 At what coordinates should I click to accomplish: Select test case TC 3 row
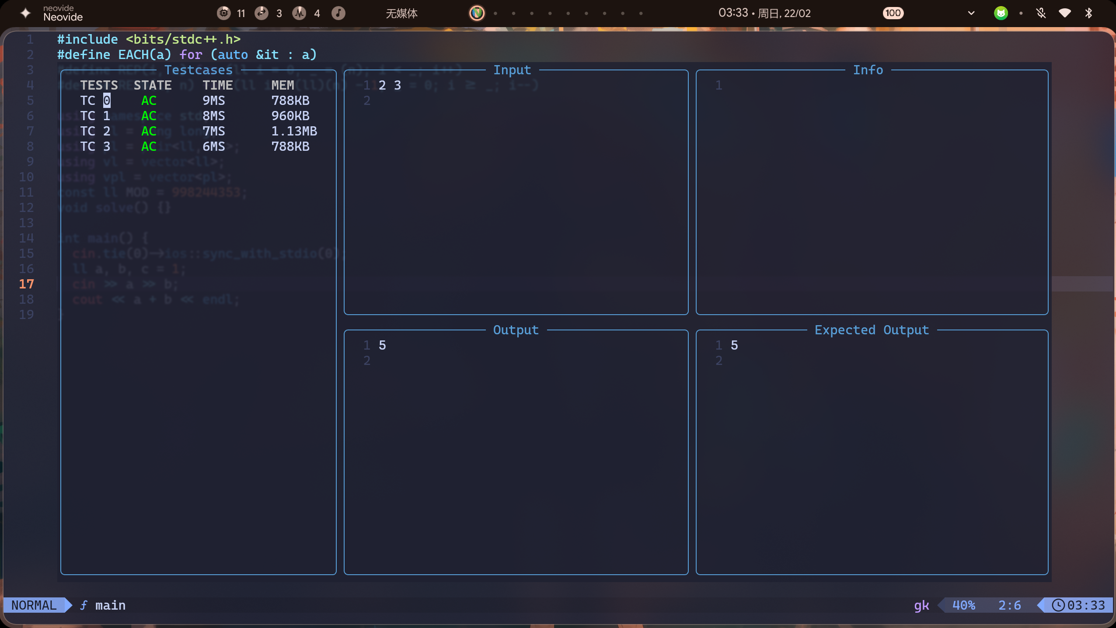[x=199, y=146]
